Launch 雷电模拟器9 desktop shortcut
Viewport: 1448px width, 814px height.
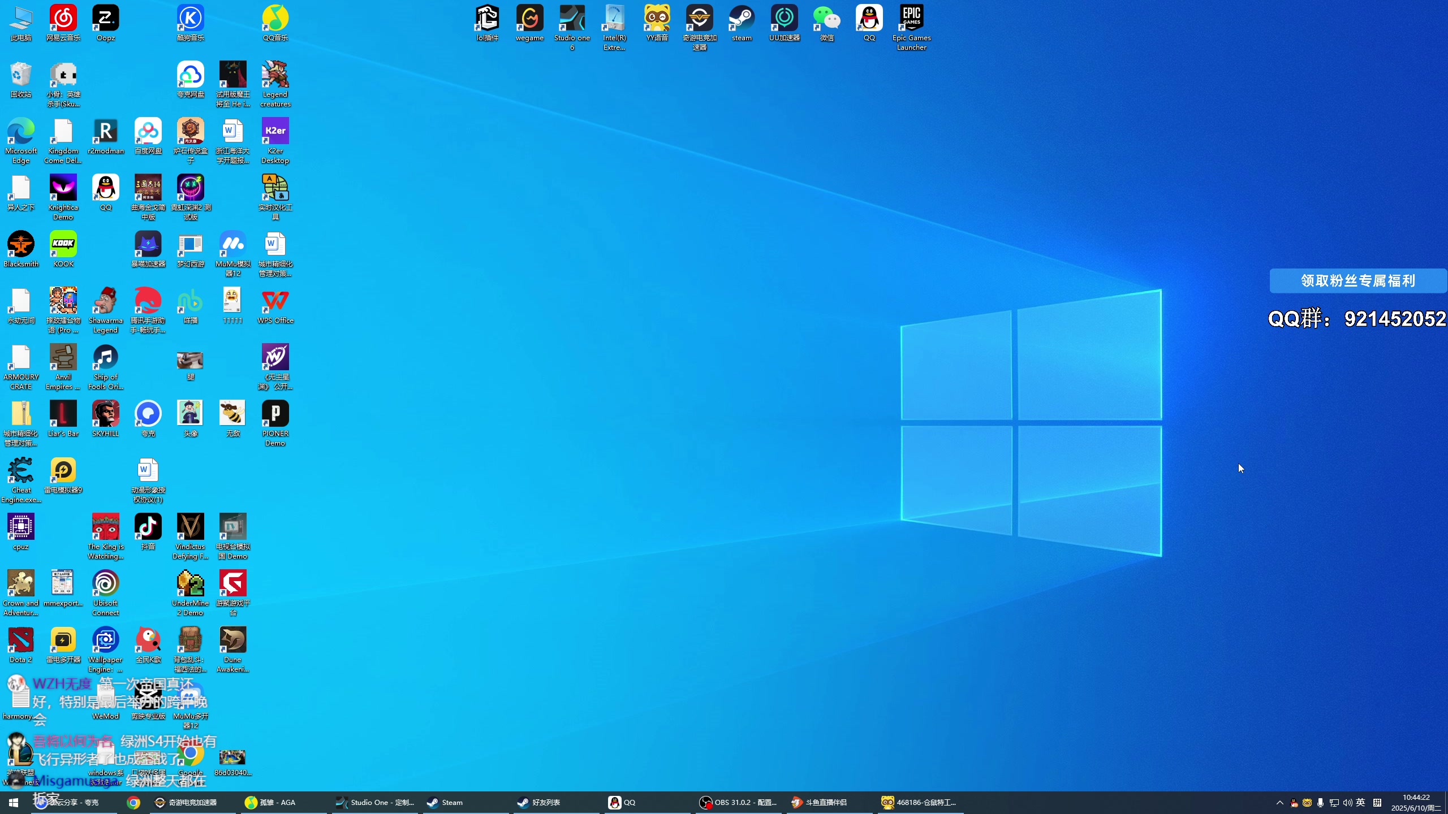(x=63, y=476)
